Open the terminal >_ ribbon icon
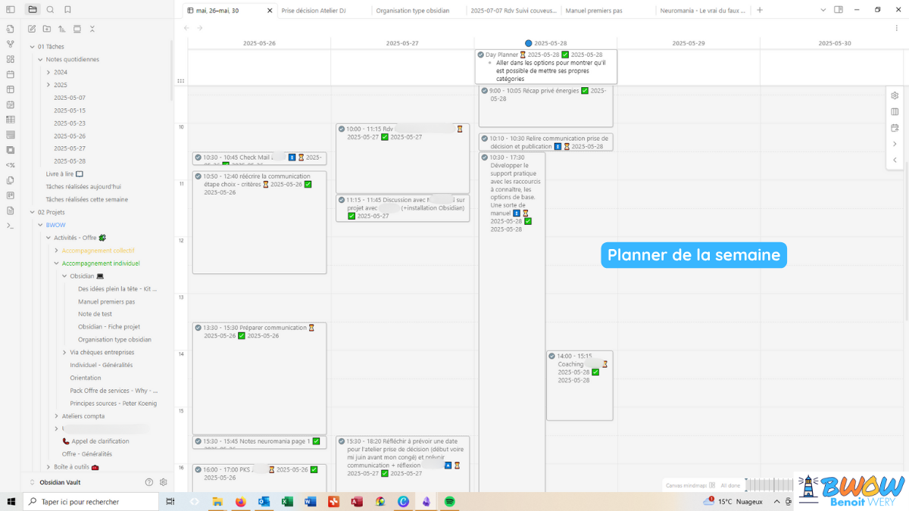This screenshot has width=909, height=511. pos(11,226)
